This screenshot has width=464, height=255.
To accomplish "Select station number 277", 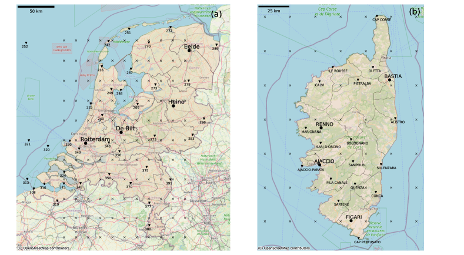I will click(x=169, y=31).
